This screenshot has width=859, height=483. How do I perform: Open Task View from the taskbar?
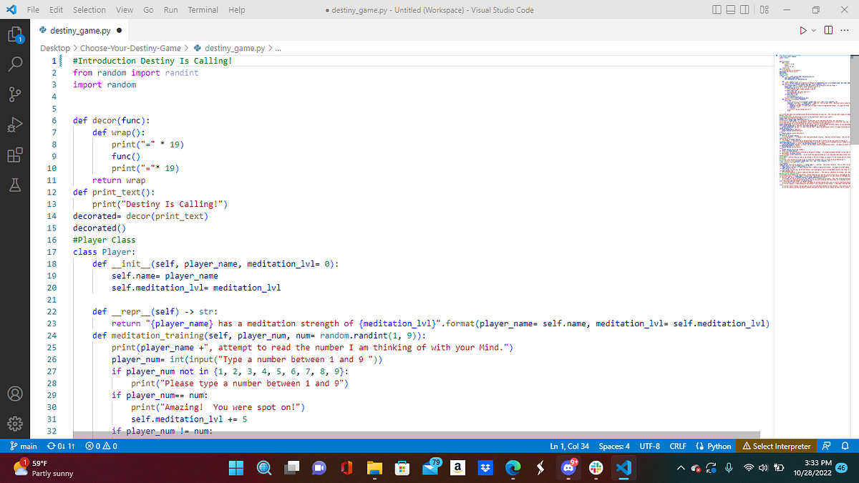pyautogui.click(x=292, y=468)
